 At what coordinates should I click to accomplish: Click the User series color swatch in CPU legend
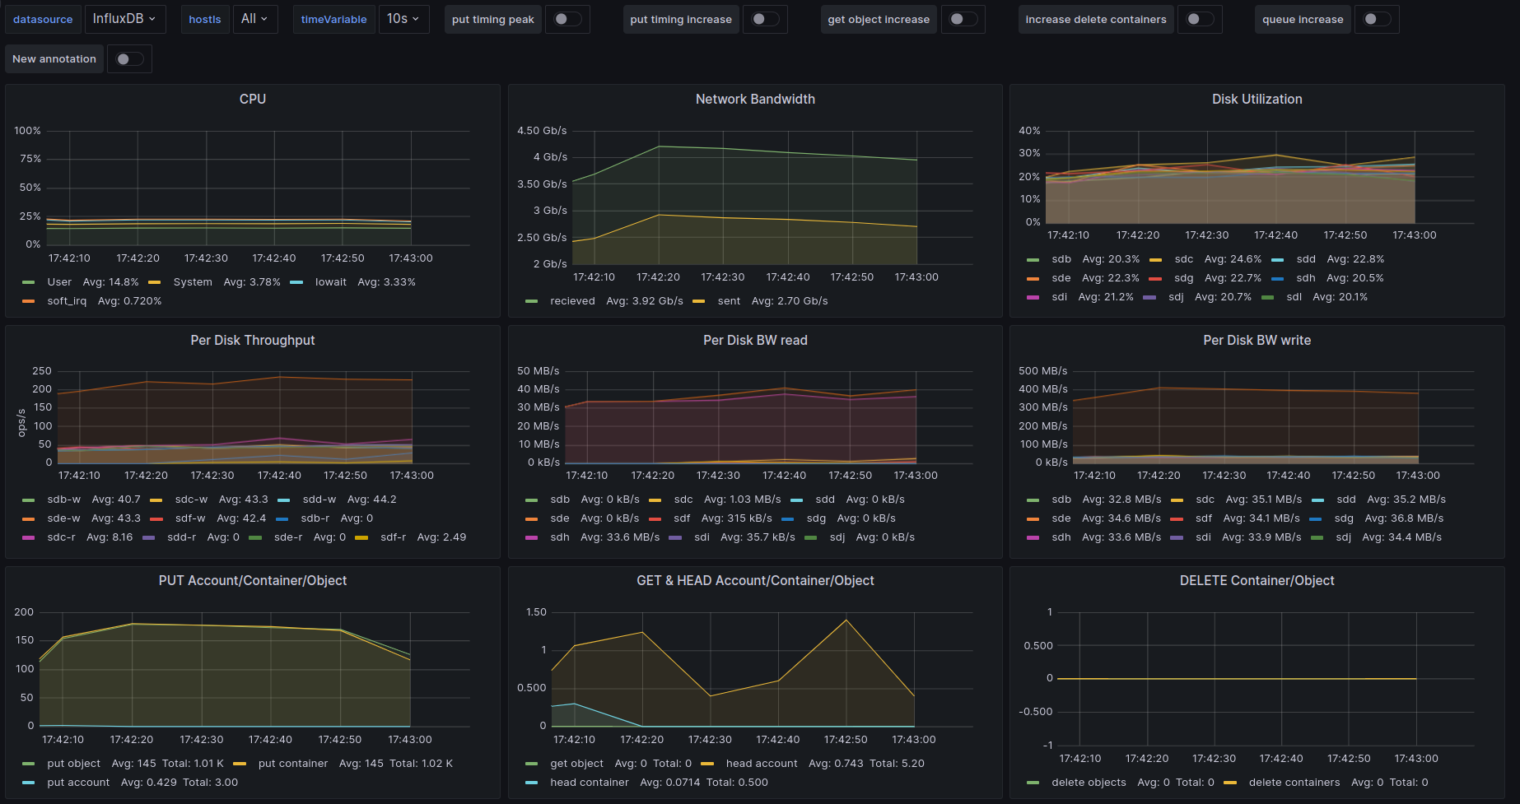tap(29, 282)
